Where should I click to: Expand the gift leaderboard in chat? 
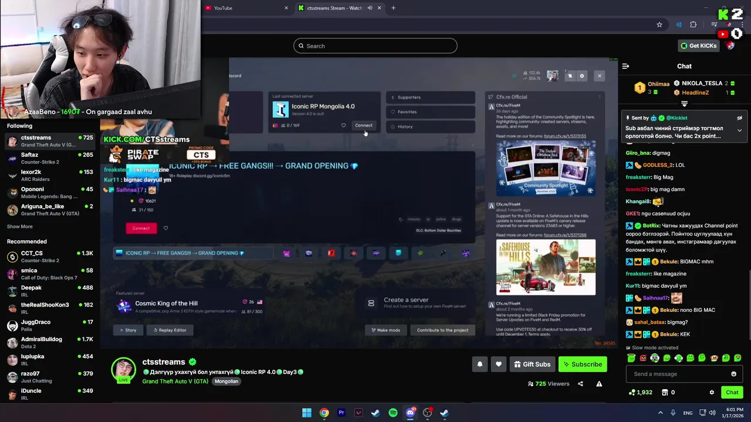[x=684, y=104]
